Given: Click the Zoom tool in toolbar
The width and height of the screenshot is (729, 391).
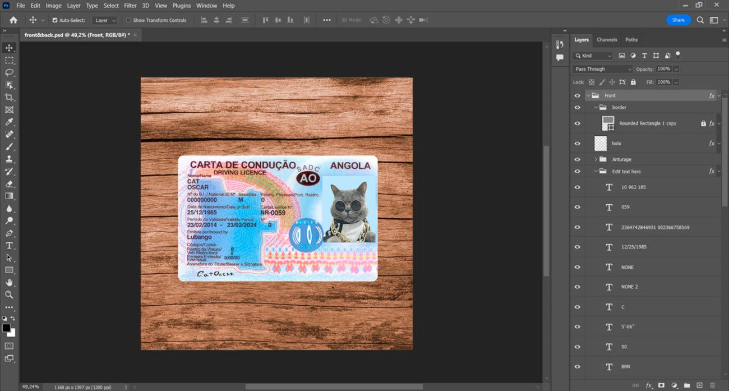Looking at the screenshot, I should (9, 295).
